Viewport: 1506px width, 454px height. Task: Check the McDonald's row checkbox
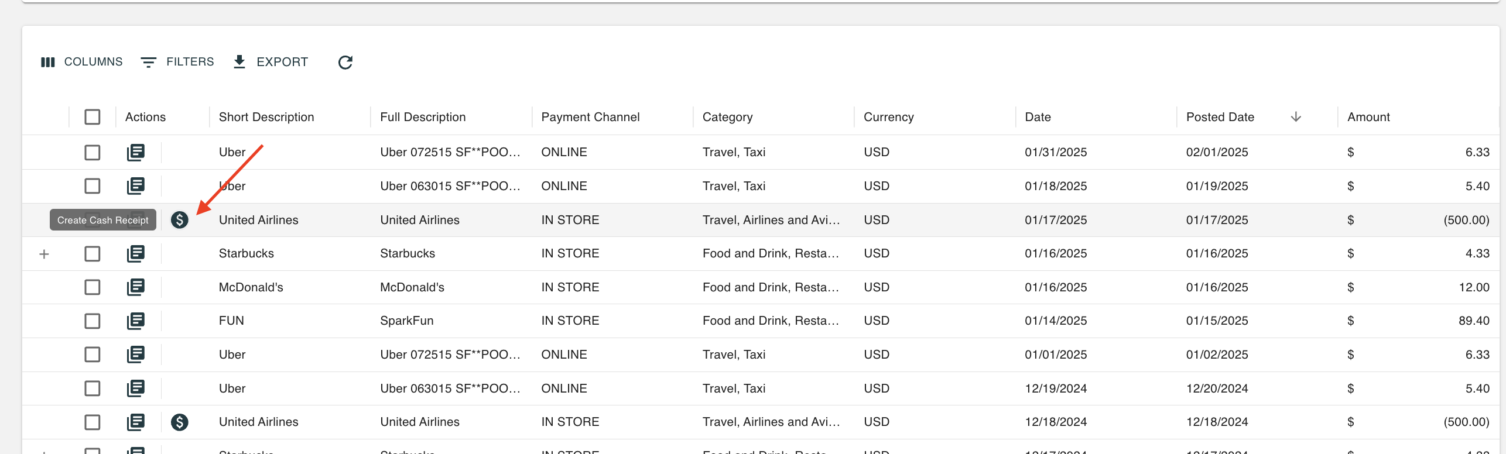(x=93, y=287)
